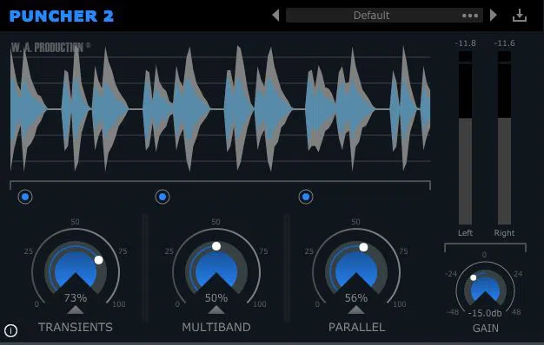Expand the triangle below Parallel 56% value

tap(356, 309)
